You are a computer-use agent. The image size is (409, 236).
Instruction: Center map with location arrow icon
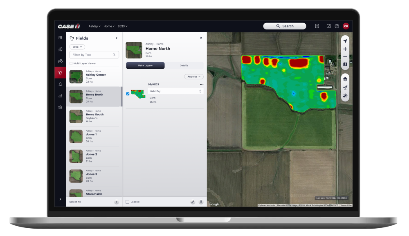345,41
